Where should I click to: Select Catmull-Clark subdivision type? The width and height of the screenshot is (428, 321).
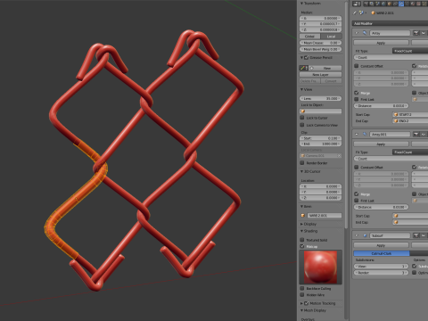tap(382, 253)
